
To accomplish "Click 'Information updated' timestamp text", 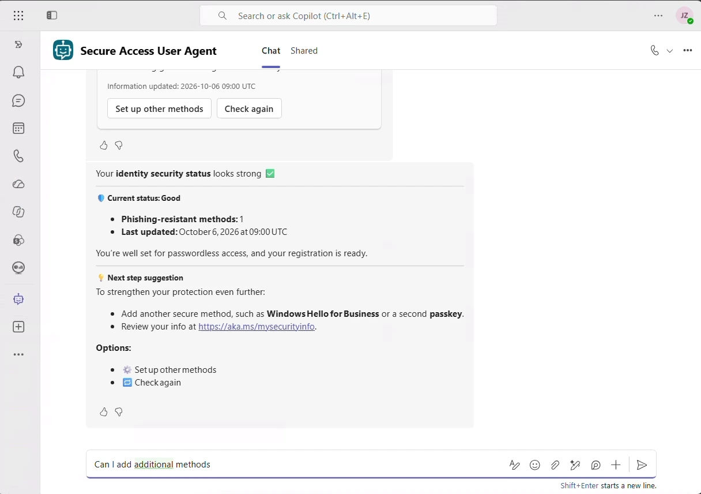I will click(x=181, y=86).
